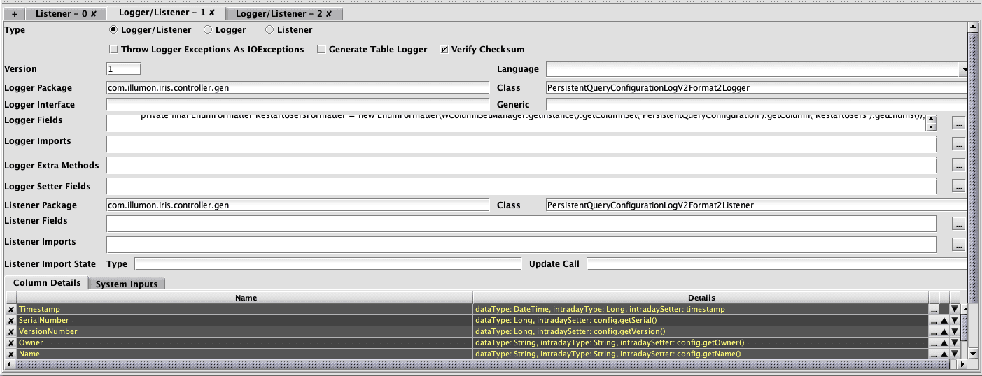Switch to the Logger/Listener - 2 tab
The image size is (982, 376).
tap(283, 14)
